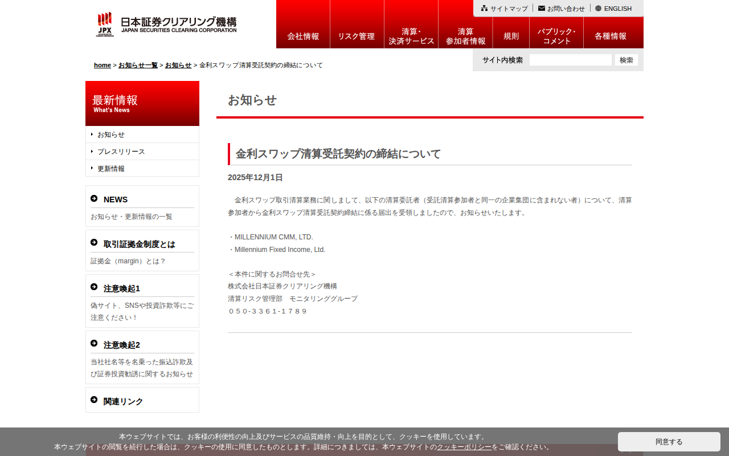Select the 各種情報 navigation tab
Screen dimensions: 729x456
pyautogui.click(x=611, y=36)
